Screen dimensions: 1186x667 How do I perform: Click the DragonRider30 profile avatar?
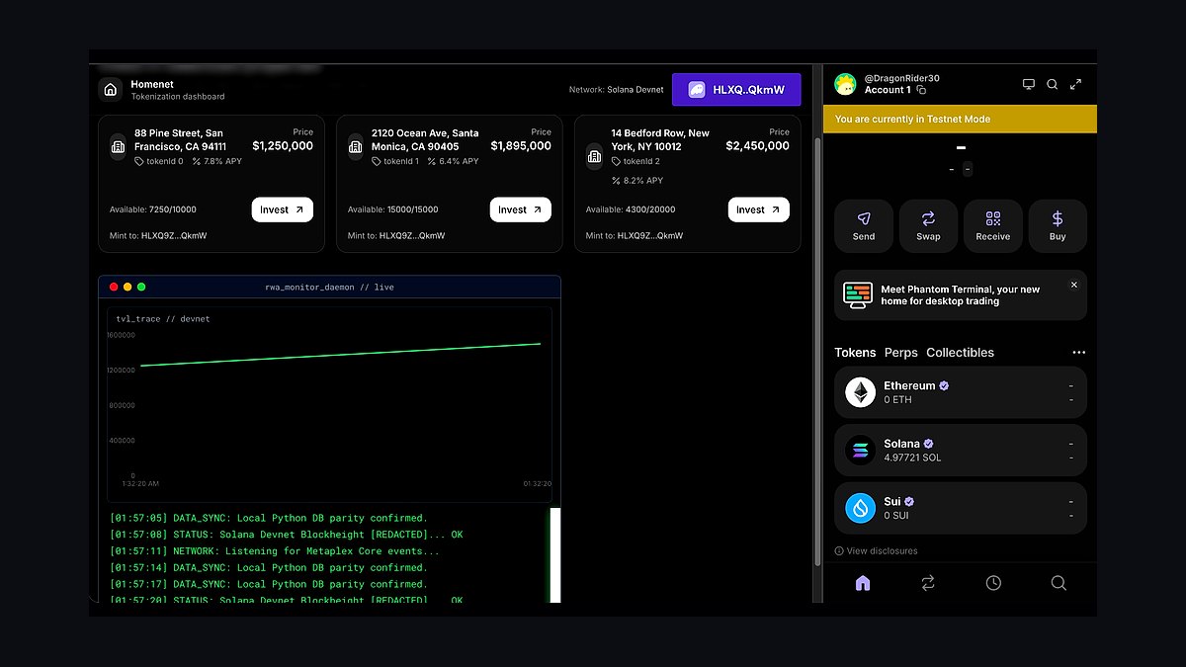coord(845,84)
